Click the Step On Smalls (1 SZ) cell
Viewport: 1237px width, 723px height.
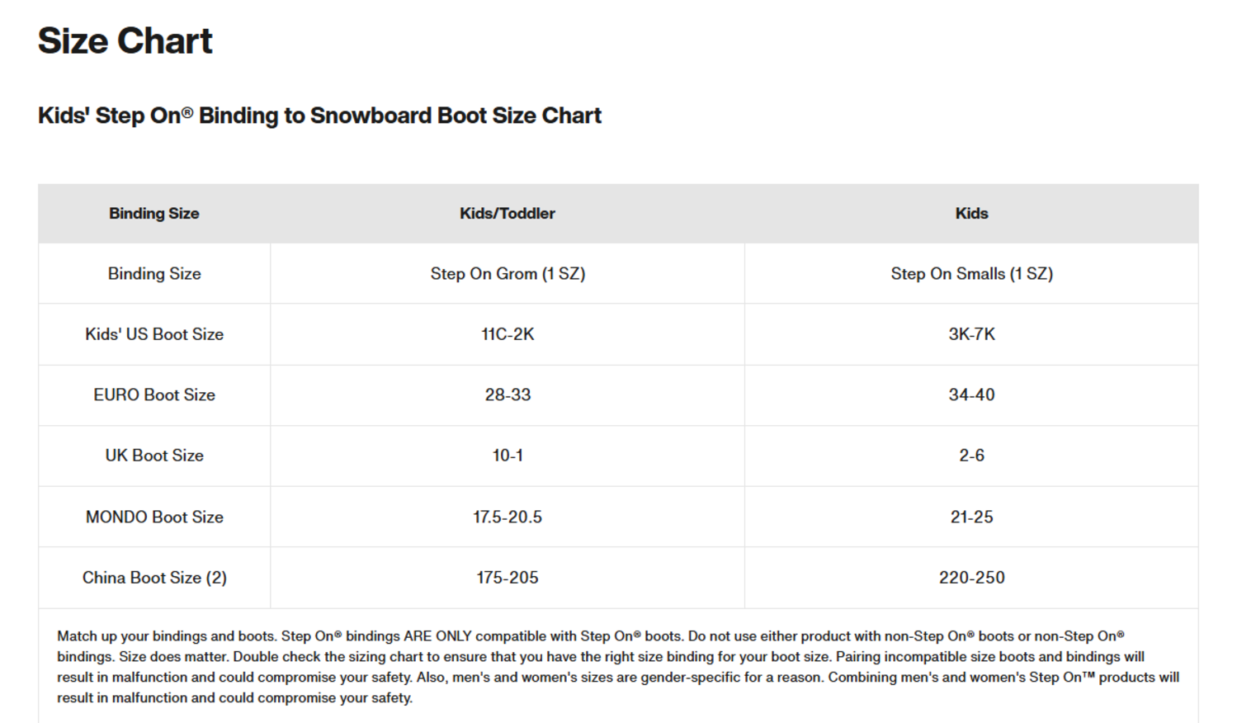coord(971,274)
